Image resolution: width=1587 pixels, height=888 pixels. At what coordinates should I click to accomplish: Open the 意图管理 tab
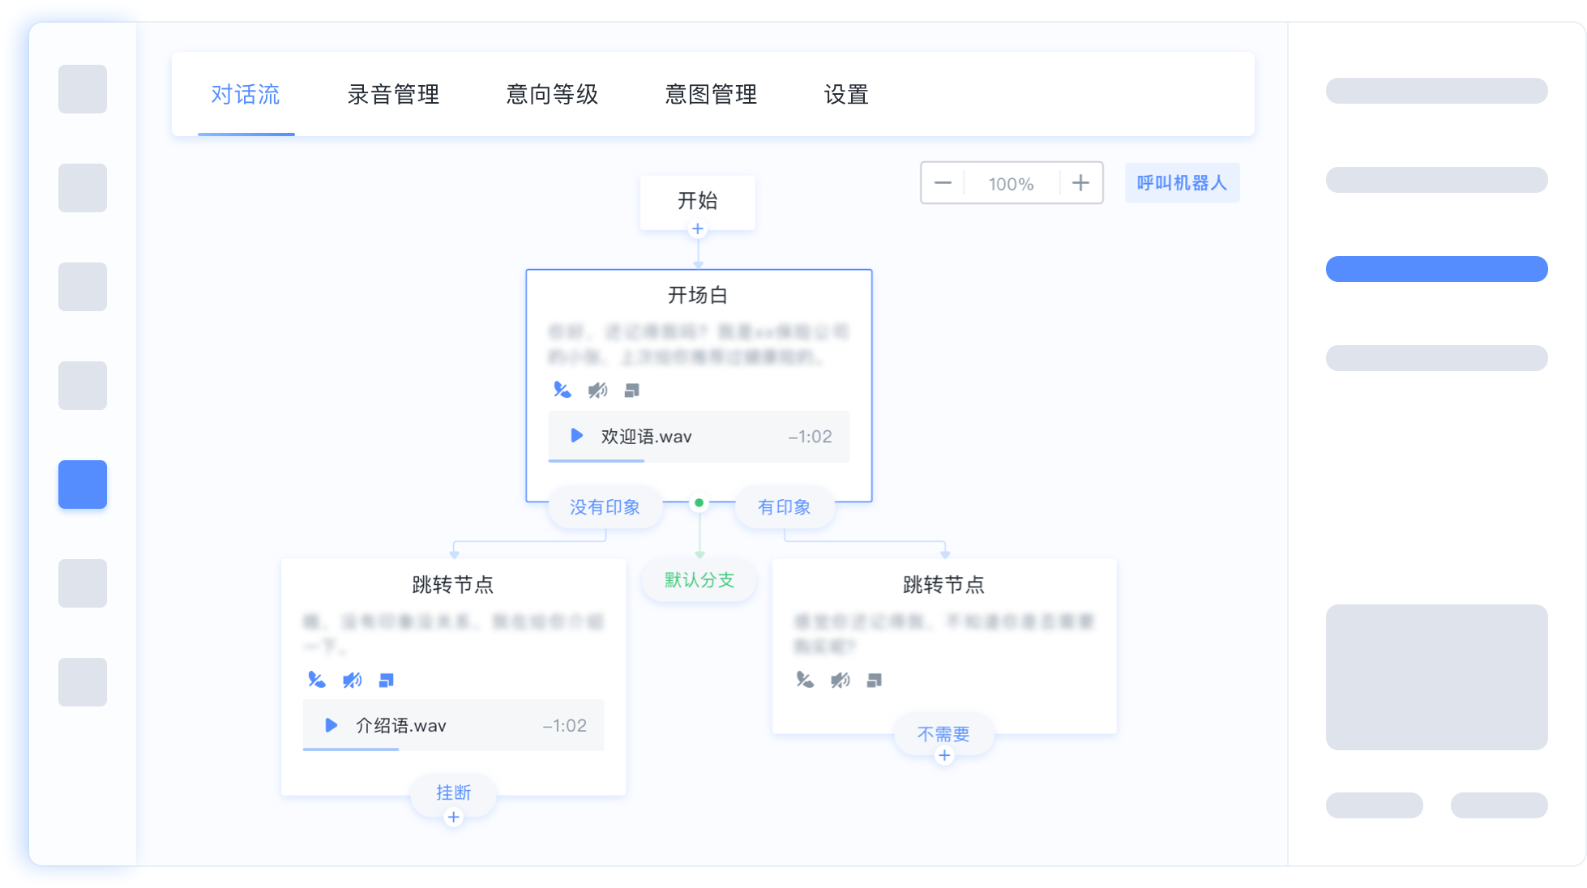(711, 95)
